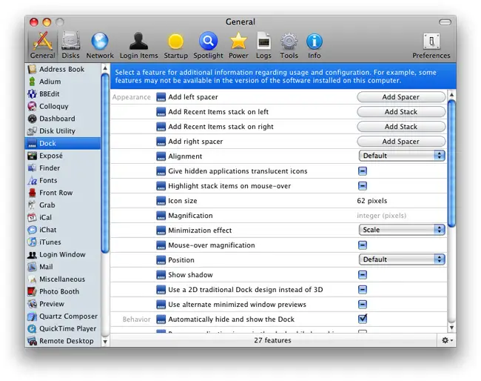The height and width of the screenshot is (381, 481).
Task: Select Mail in the sidebar
Action: [63, 267]
